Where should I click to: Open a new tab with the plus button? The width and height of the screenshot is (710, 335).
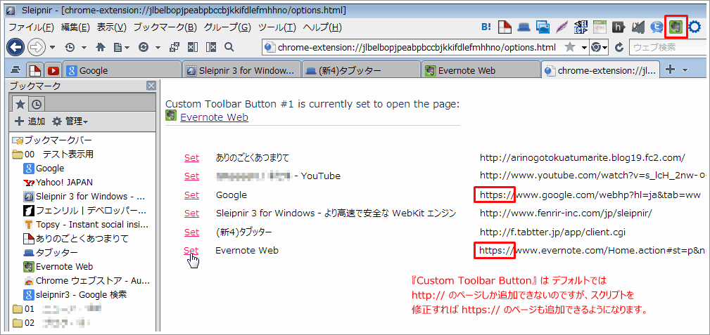coord(671,70)
